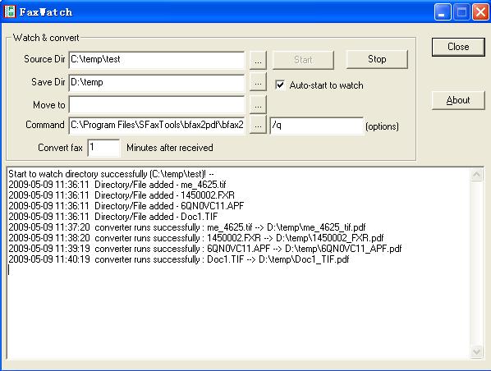This screenshot has height=371, width=491.
Task: Browse for the Move to folder
Action: 258,105
